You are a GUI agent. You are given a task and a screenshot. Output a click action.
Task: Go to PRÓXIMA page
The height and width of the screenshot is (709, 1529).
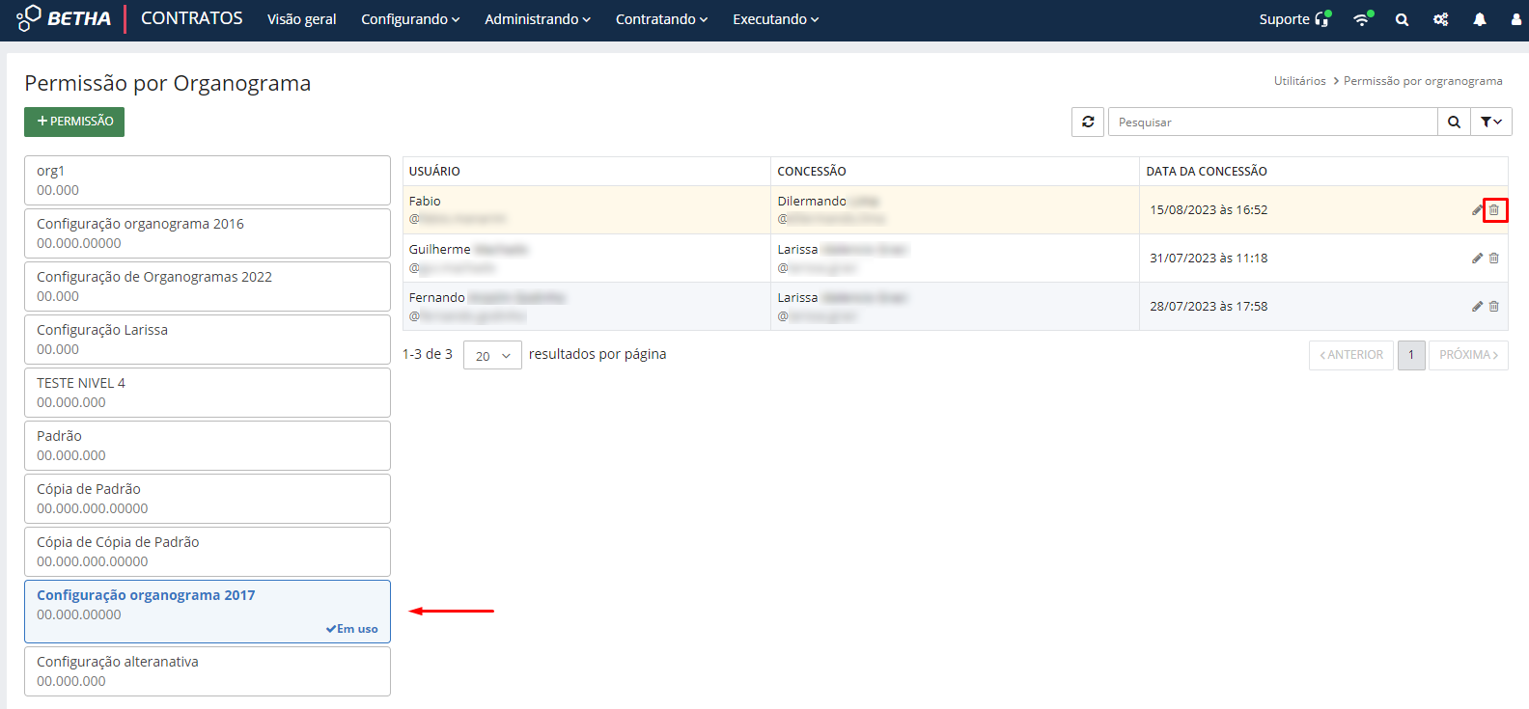tap(1468, 355)
